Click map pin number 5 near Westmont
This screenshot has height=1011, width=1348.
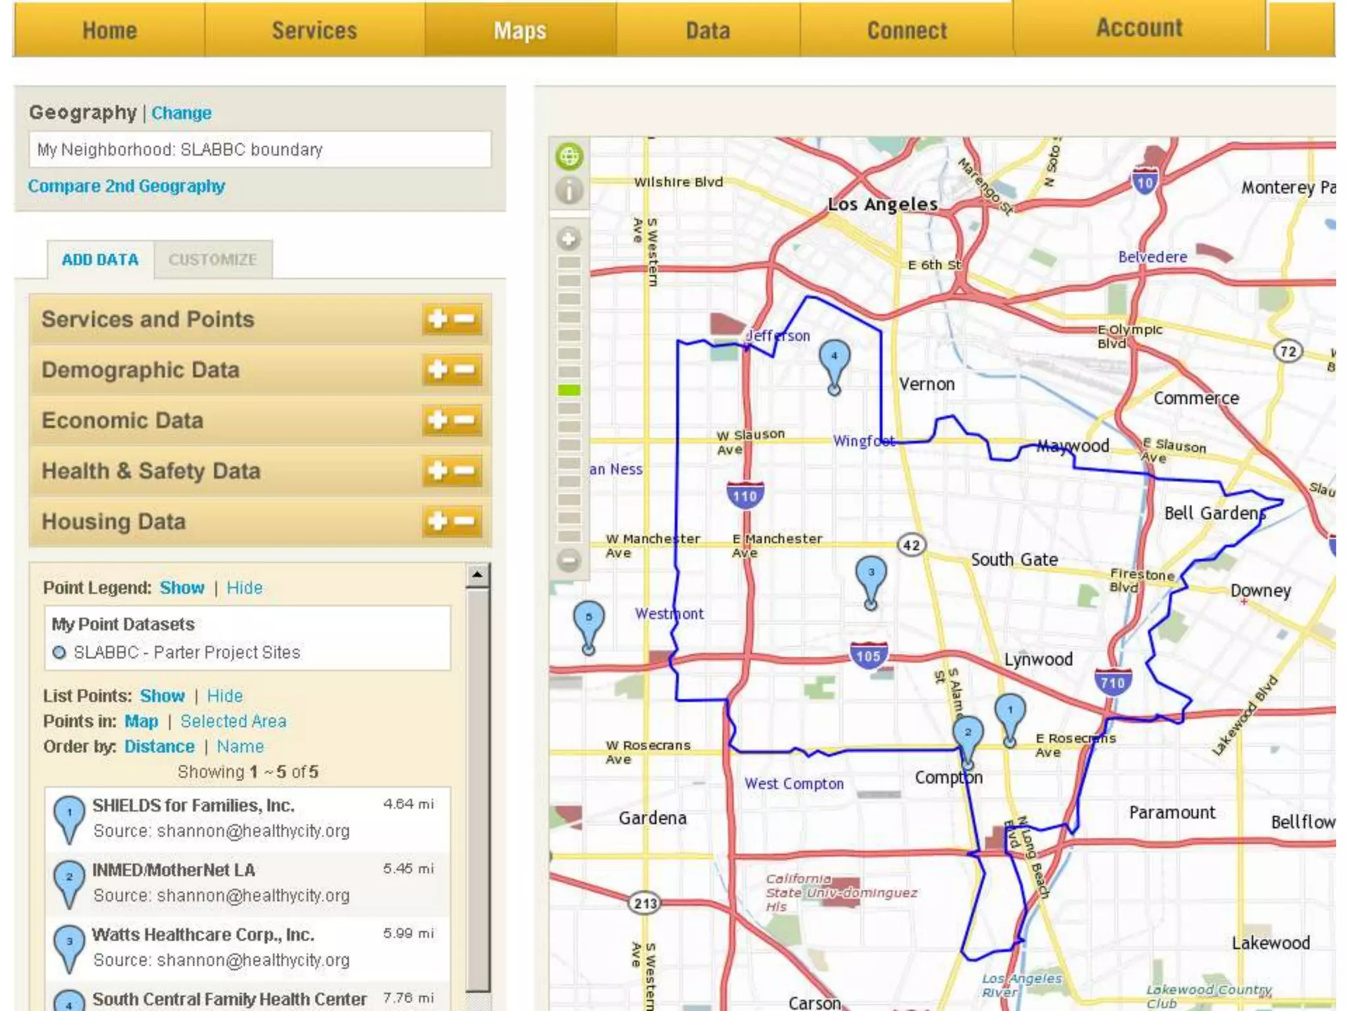(589, 620)
